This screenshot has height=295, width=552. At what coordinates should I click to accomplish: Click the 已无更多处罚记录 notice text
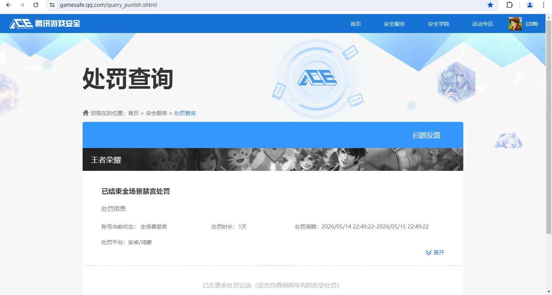coord(271,285)
